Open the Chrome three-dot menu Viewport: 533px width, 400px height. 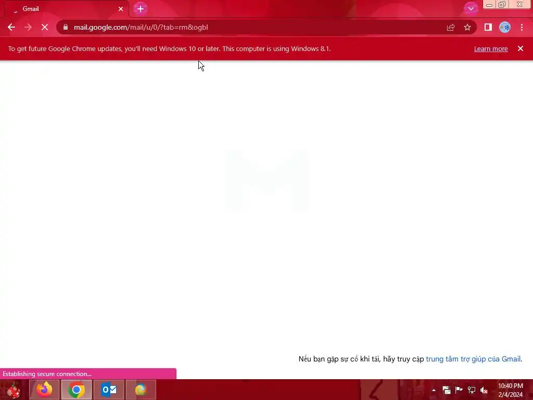pos(522,27)
